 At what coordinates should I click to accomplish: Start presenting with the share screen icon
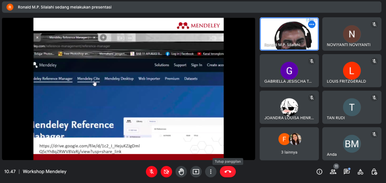tap(196, 172)
